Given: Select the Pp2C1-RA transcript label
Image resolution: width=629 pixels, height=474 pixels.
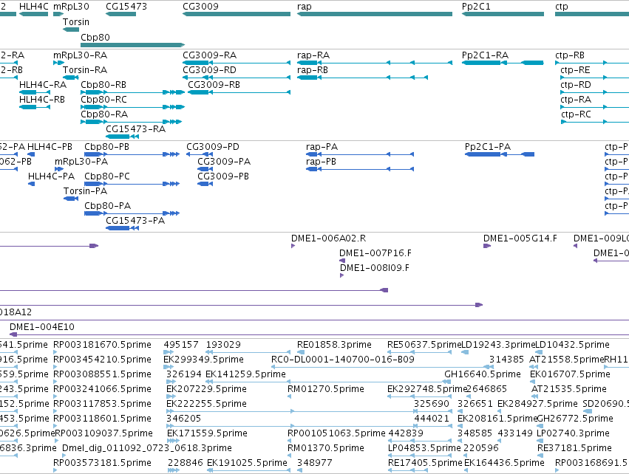Looking at the screenshot, I should pyautogui.click(x=485, y=55).
